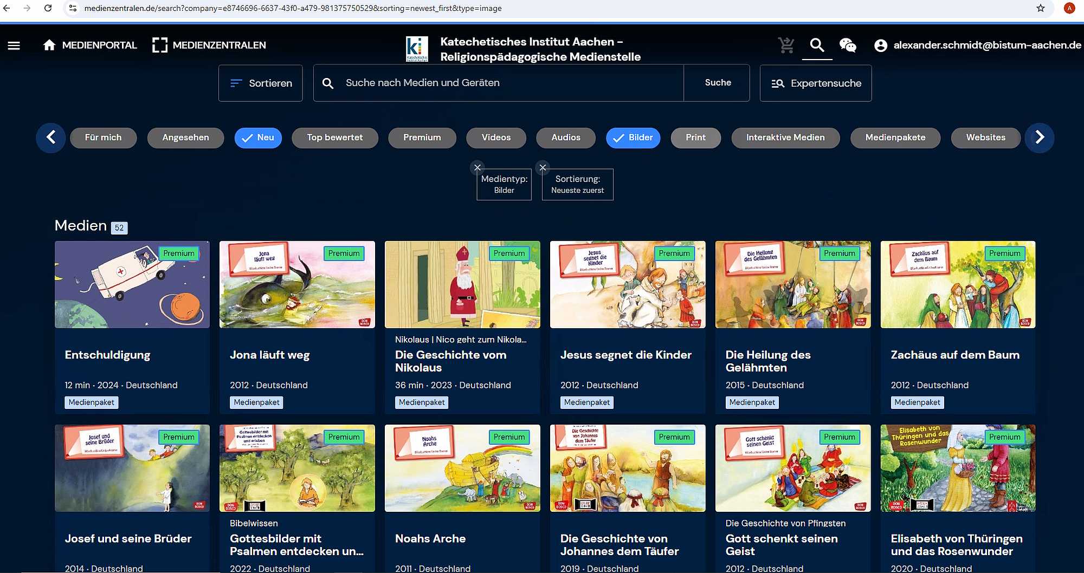
Task: Go back in browser
Action: click(x=7, y=8)
